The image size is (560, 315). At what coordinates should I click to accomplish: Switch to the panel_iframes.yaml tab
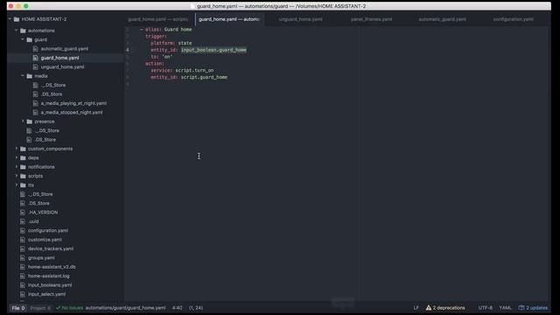tap(371, 19)
